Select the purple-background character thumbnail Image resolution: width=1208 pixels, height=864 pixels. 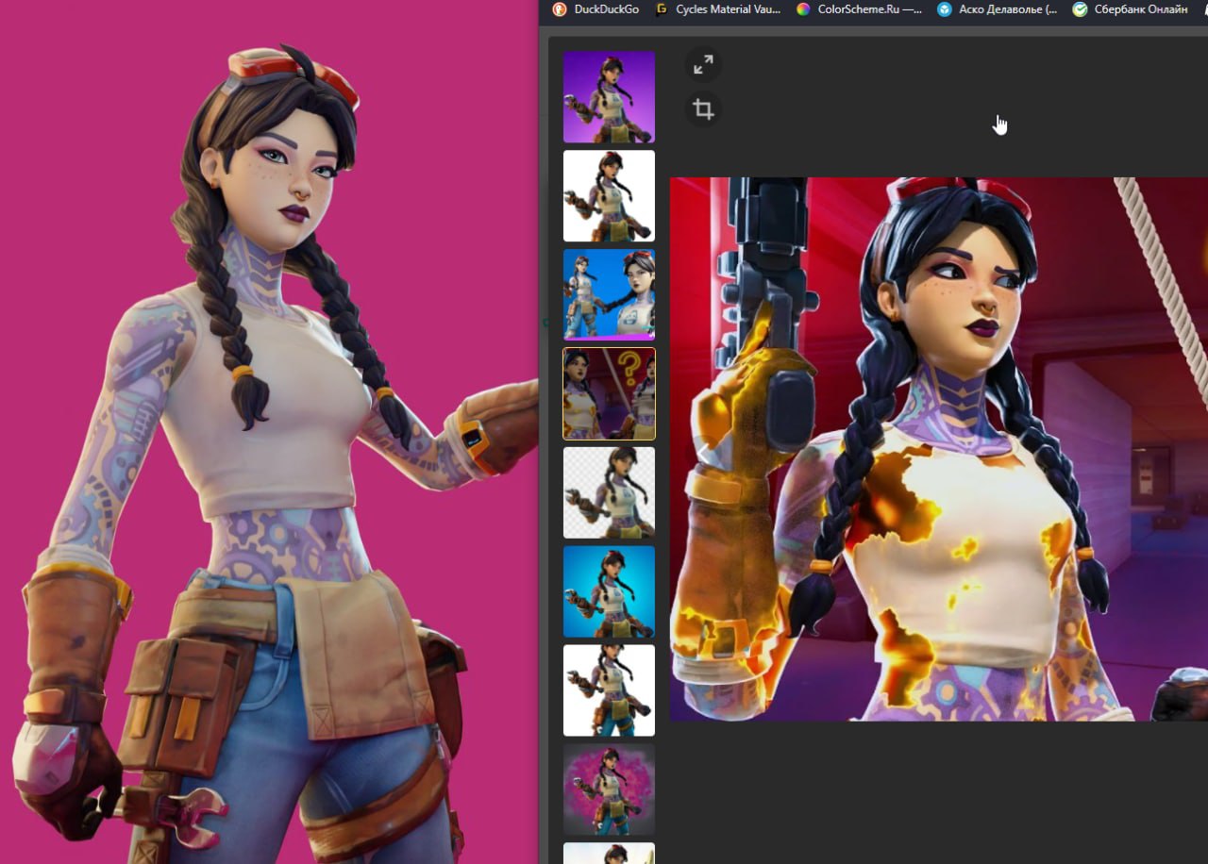(609, 97)
